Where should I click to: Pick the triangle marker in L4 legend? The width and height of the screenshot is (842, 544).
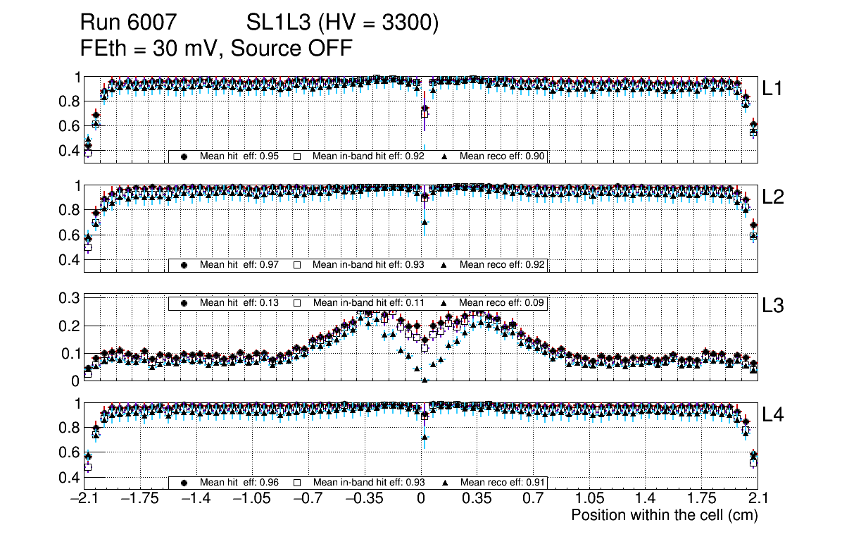pyautogui.click(x=445, y=483)
